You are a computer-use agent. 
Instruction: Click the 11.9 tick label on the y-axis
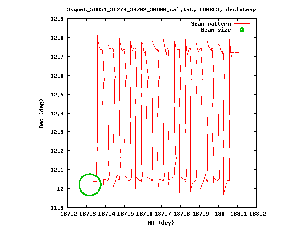click(57, 208)
